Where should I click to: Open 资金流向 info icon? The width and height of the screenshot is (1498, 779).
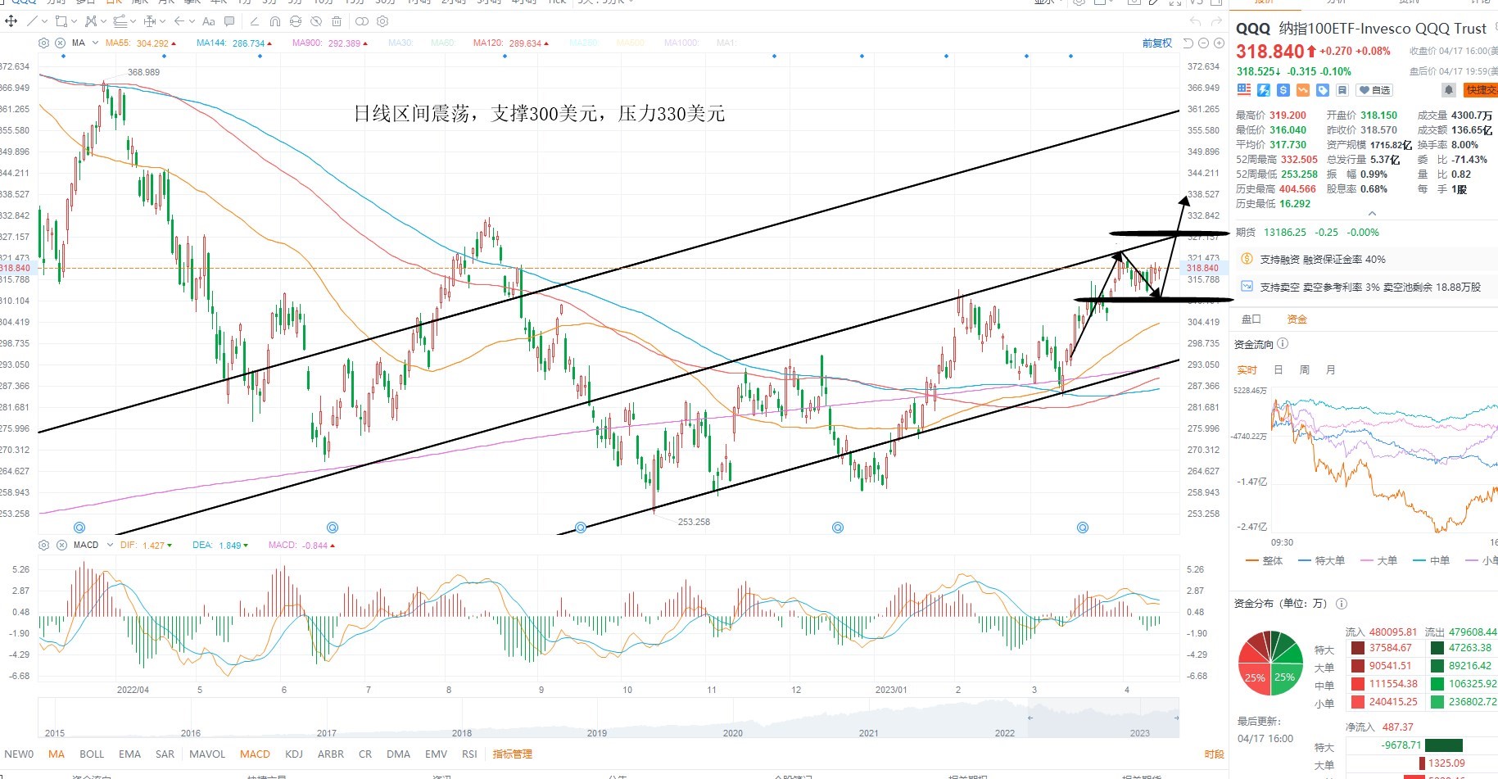(x=1283, y=344)
